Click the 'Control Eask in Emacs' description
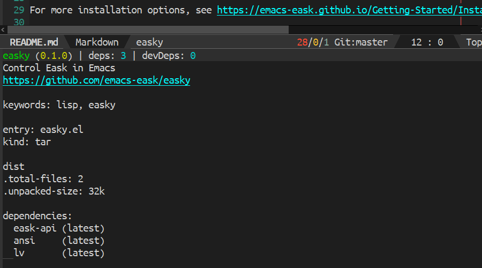The image size is (482, 268). click(59, 68)
